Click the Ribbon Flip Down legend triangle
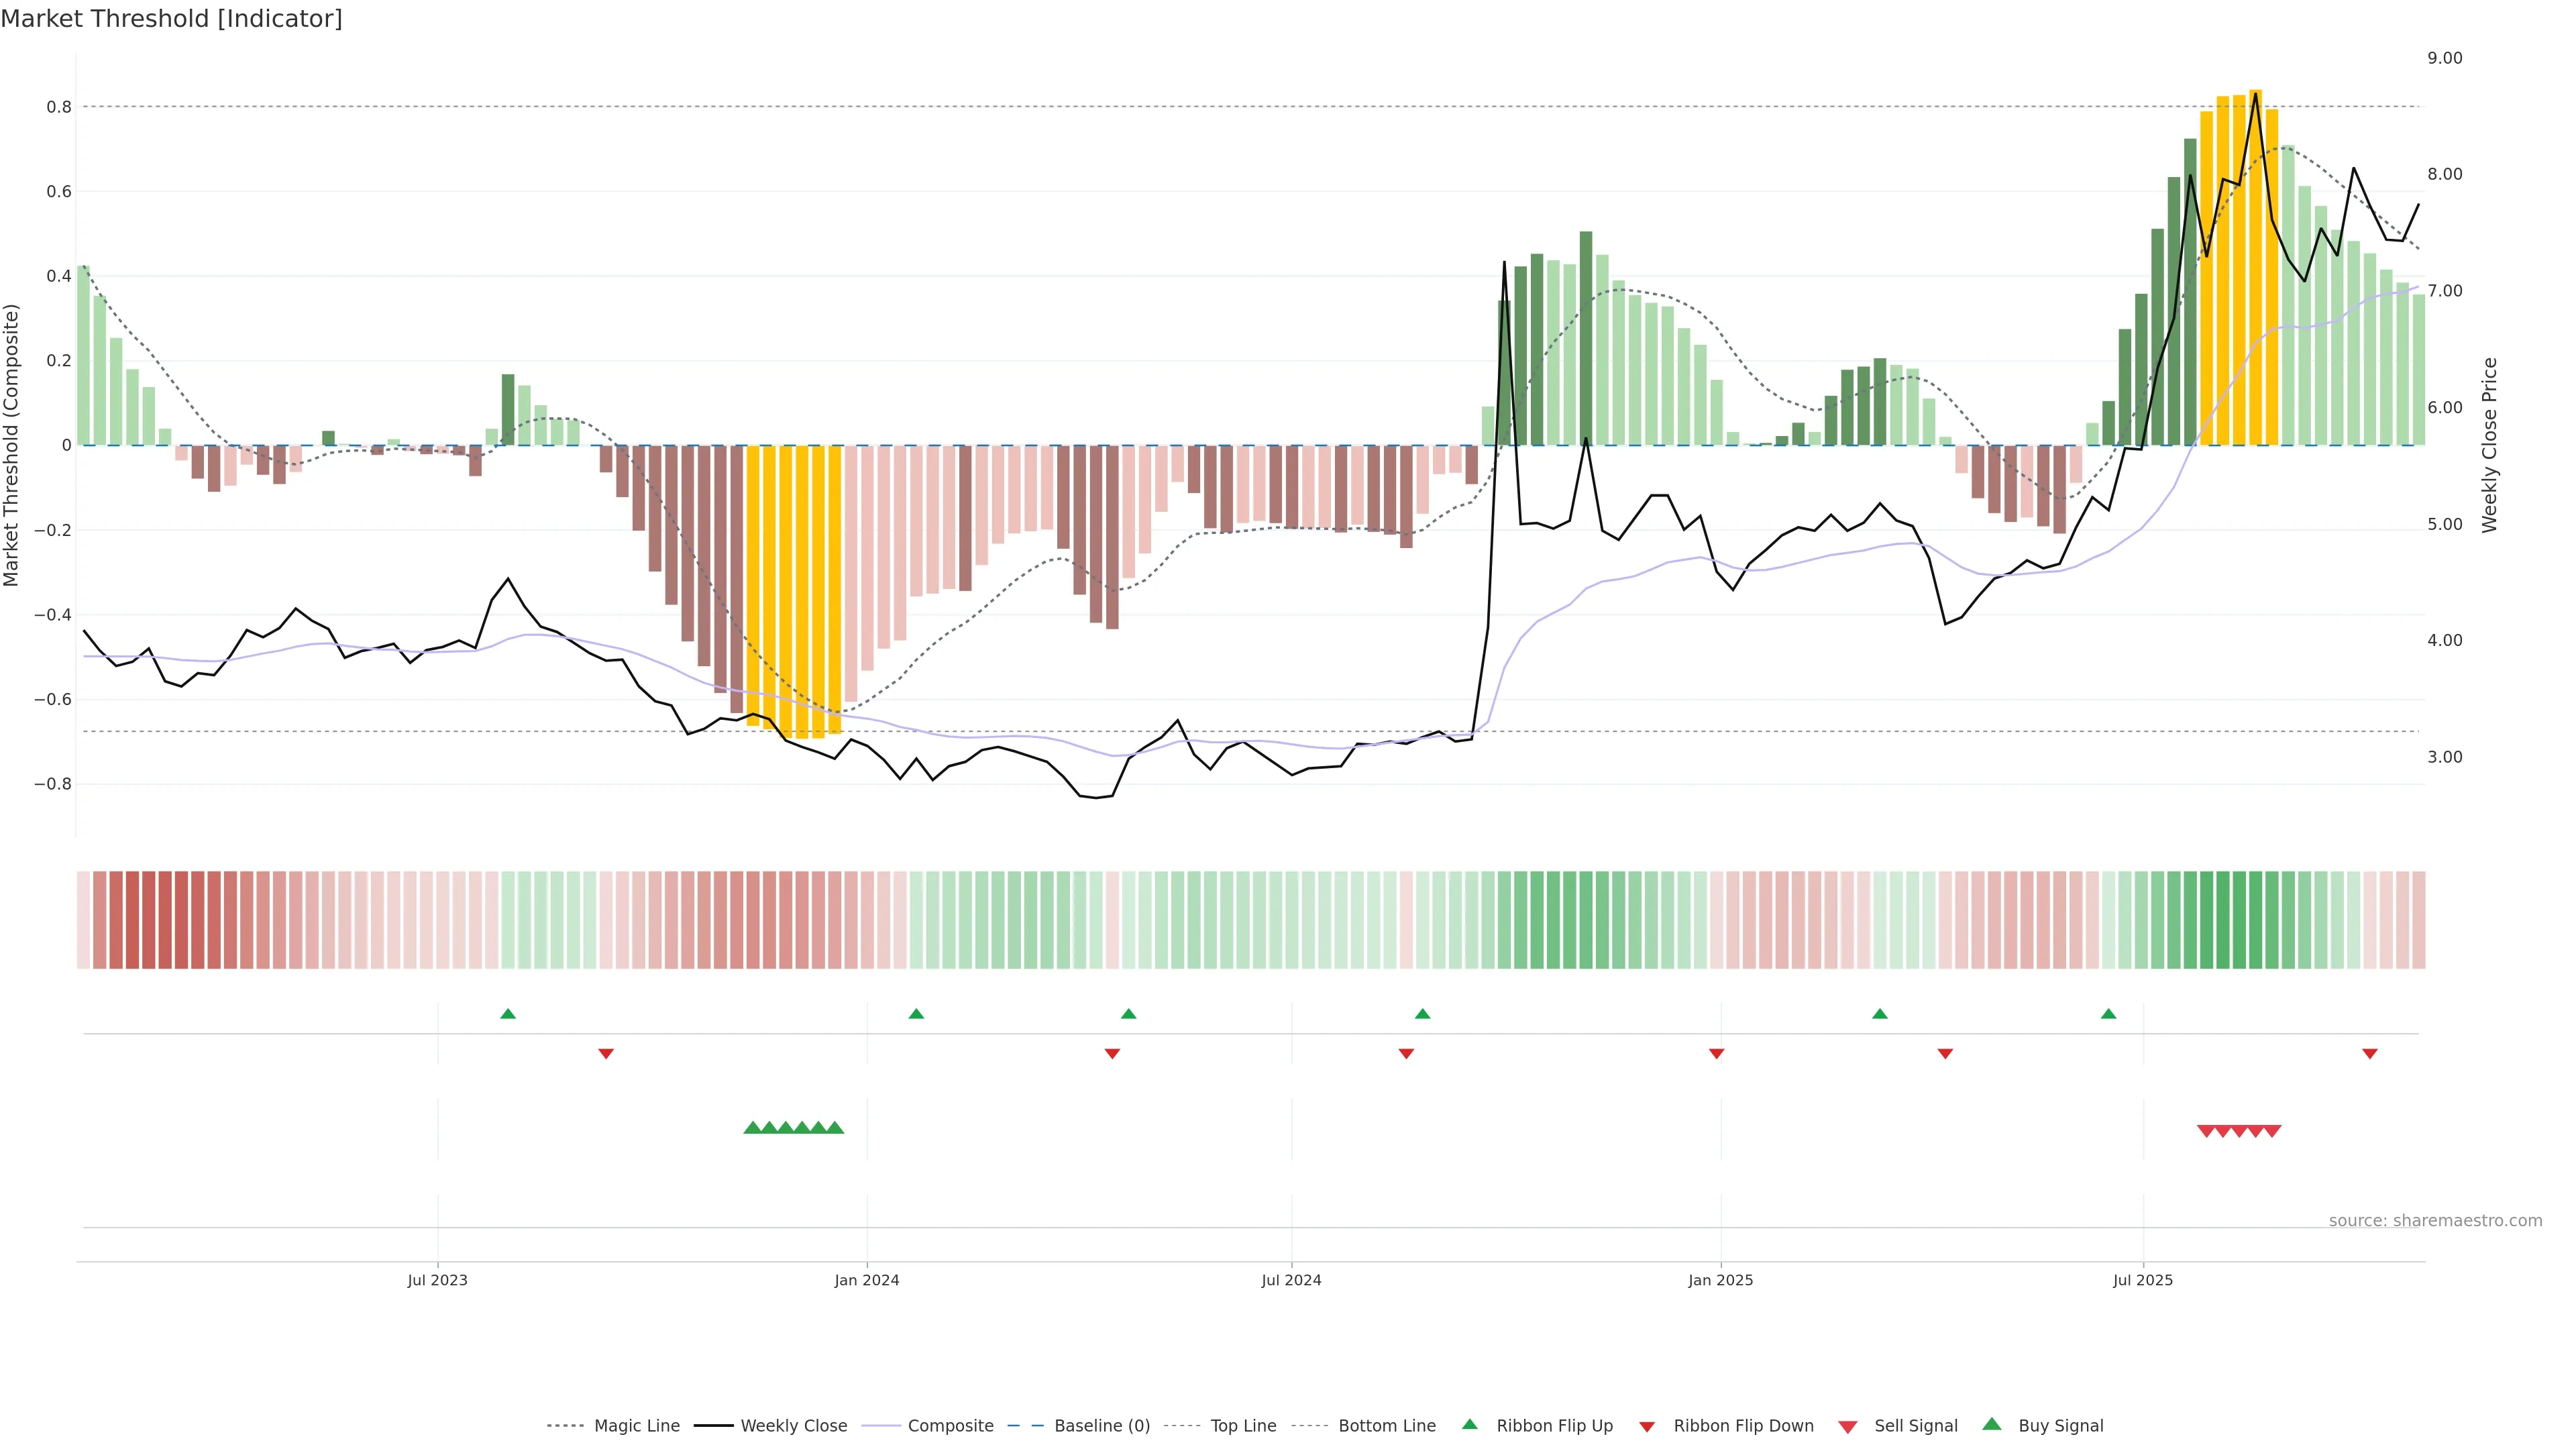Screen dimensions: 2576x1449 click(x=1647, y=1427)
